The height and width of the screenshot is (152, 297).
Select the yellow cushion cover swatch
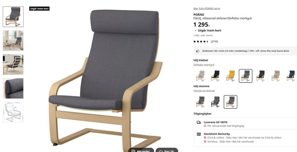(230, 76)
